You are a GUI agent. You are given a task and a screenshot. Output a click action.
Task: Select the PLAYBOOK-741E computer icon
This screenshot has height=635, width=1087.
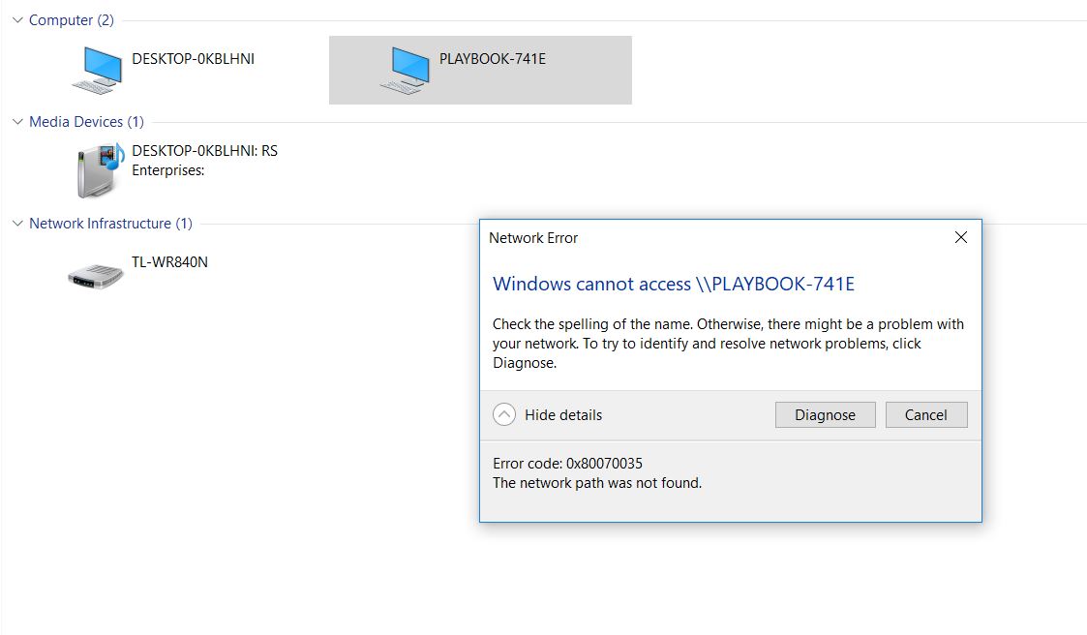point(405,70)
